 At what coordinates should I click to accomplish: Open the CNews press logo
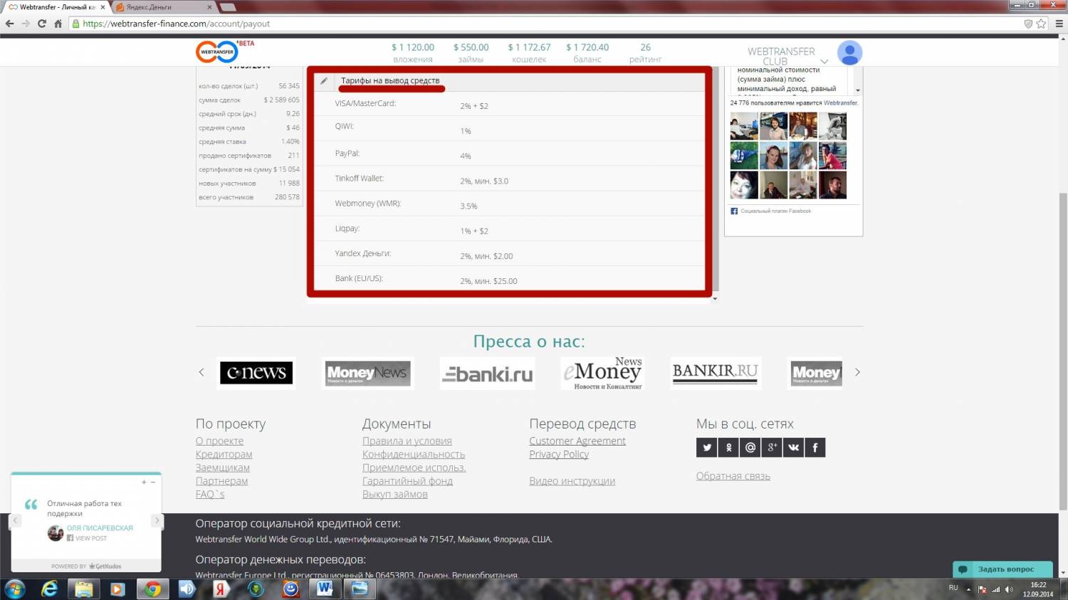tap(256, 373)
